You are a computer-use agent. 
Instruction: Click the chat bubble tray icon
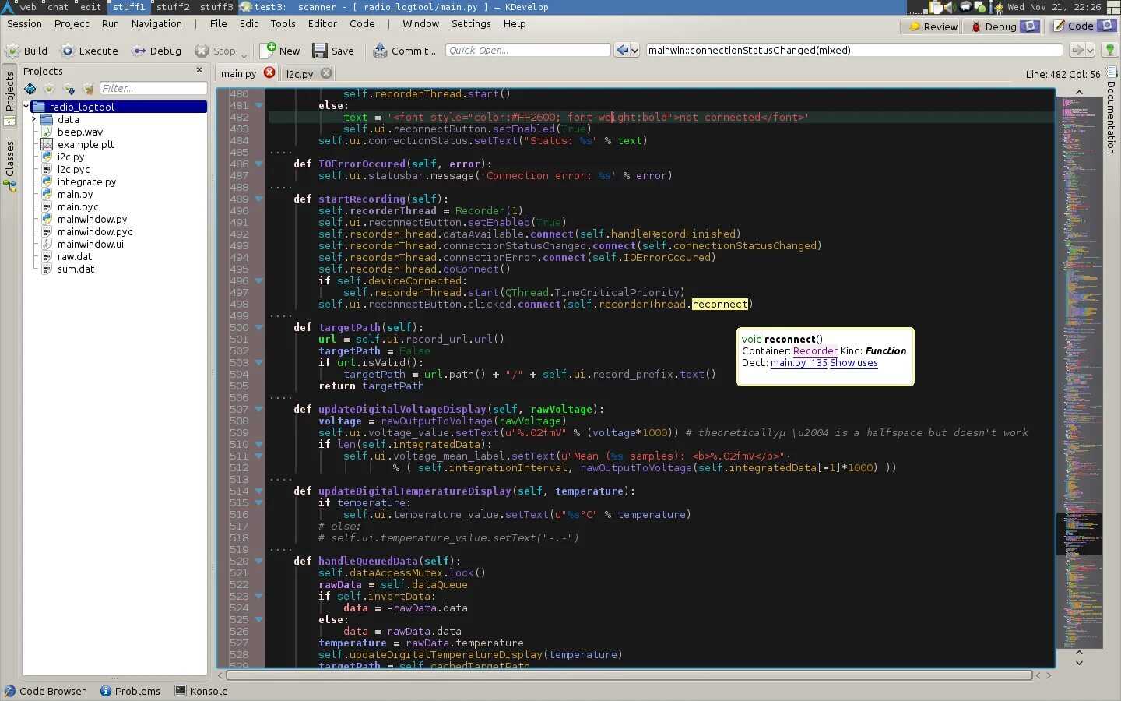tap(965, 7)
